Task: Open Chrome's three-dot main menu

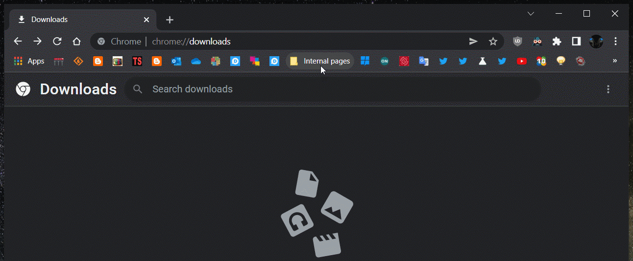Action: coord(616,42)
